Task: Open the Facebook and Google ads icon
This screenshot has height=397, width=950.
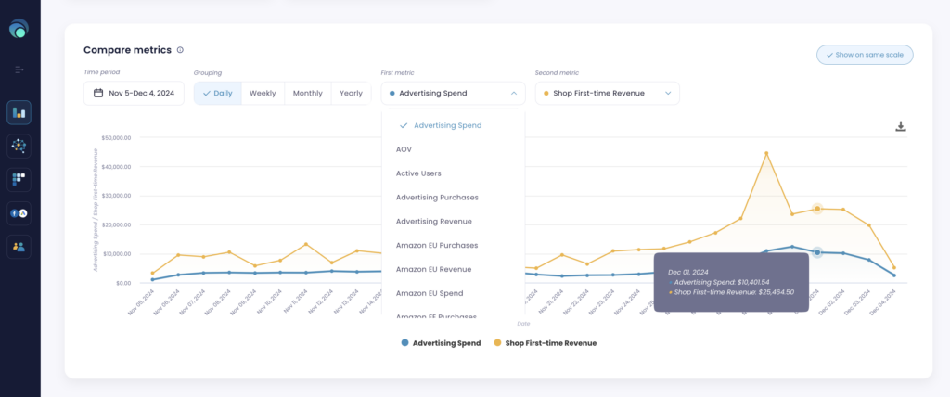Action: 19,213
